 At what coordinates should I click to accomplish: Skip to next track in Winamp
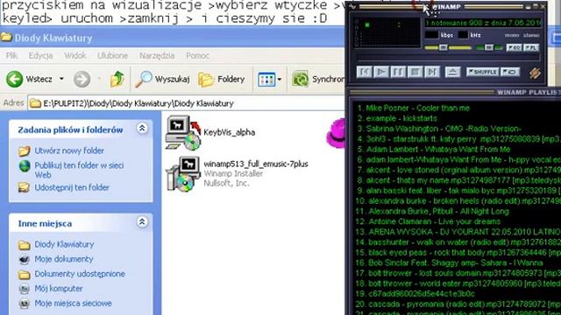pyautogui.click(x=432, y=72)
